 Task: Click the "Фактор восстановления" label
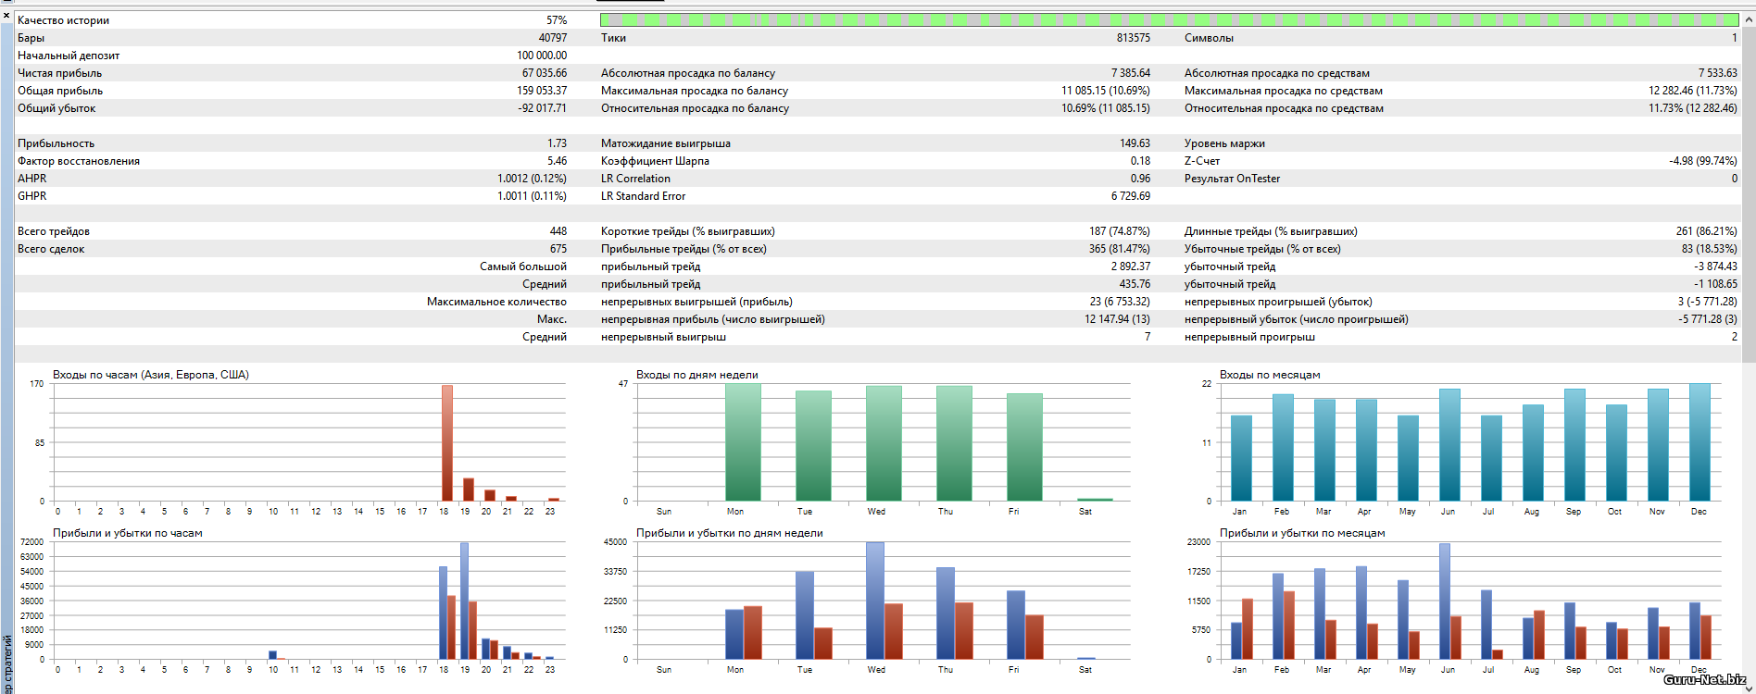(x=79, y=161)
